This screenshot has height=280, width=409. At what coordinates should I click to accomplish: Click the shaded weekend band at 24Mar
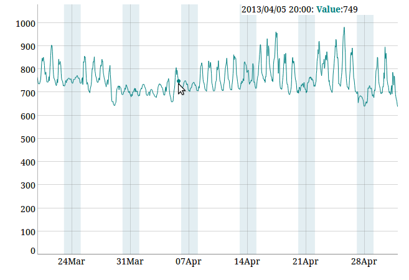(x=72, y=129)
